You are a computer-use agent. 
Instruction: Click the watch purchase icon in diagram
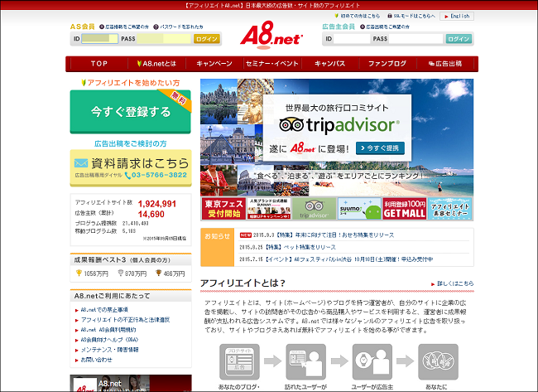372,362
